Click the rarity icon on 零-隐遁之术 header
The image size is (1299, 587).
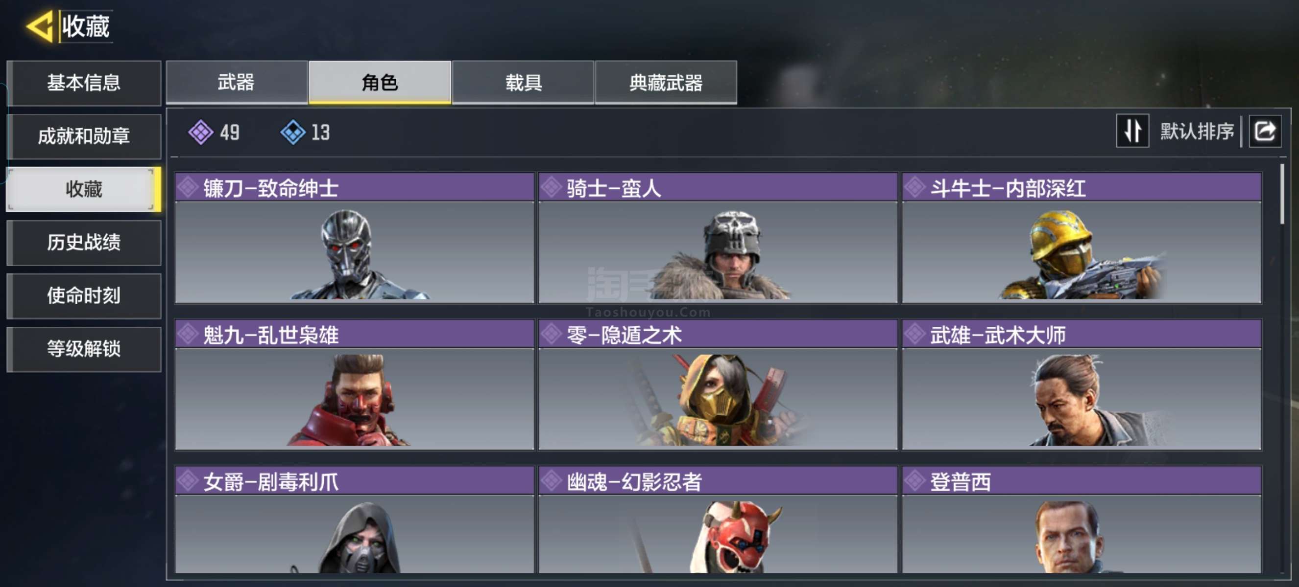(x=551, y=334)
